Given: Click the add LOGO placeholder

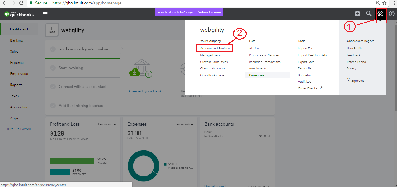Looking at the screenshot, I should click(52, 30).
